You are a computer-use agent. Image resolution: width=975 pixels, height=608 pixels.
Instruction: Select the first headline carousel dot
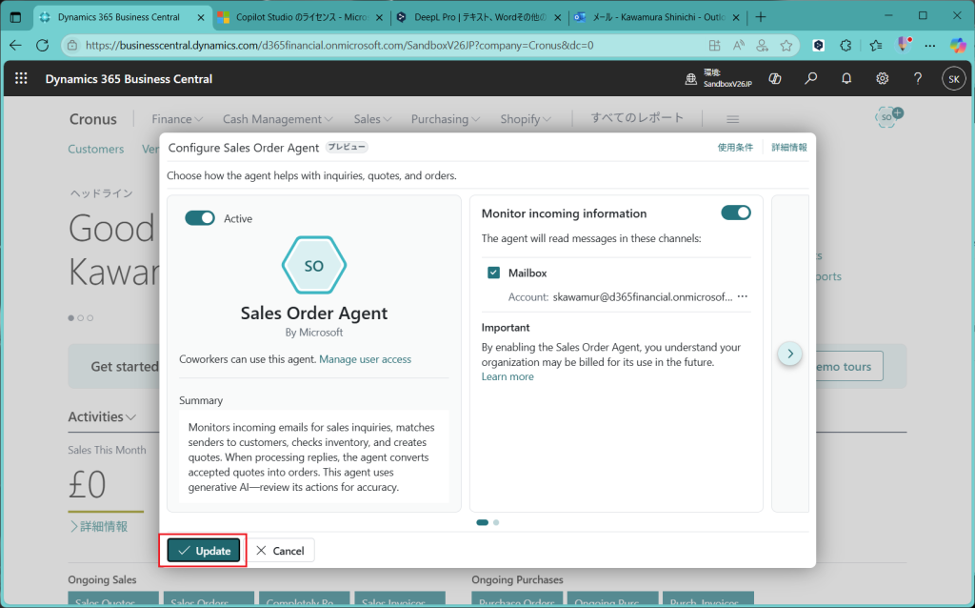coord(71,318)
